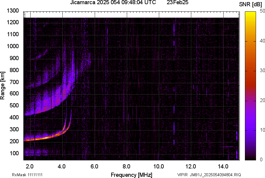This screenshot has width=265, height=178.
Task: Click the 900 range tick label
Action: click(14, 58)
